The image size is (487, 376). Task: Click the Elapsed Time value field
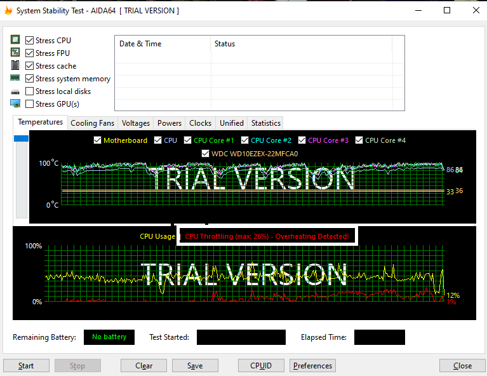pyautogui.click(x=380, y=337)
